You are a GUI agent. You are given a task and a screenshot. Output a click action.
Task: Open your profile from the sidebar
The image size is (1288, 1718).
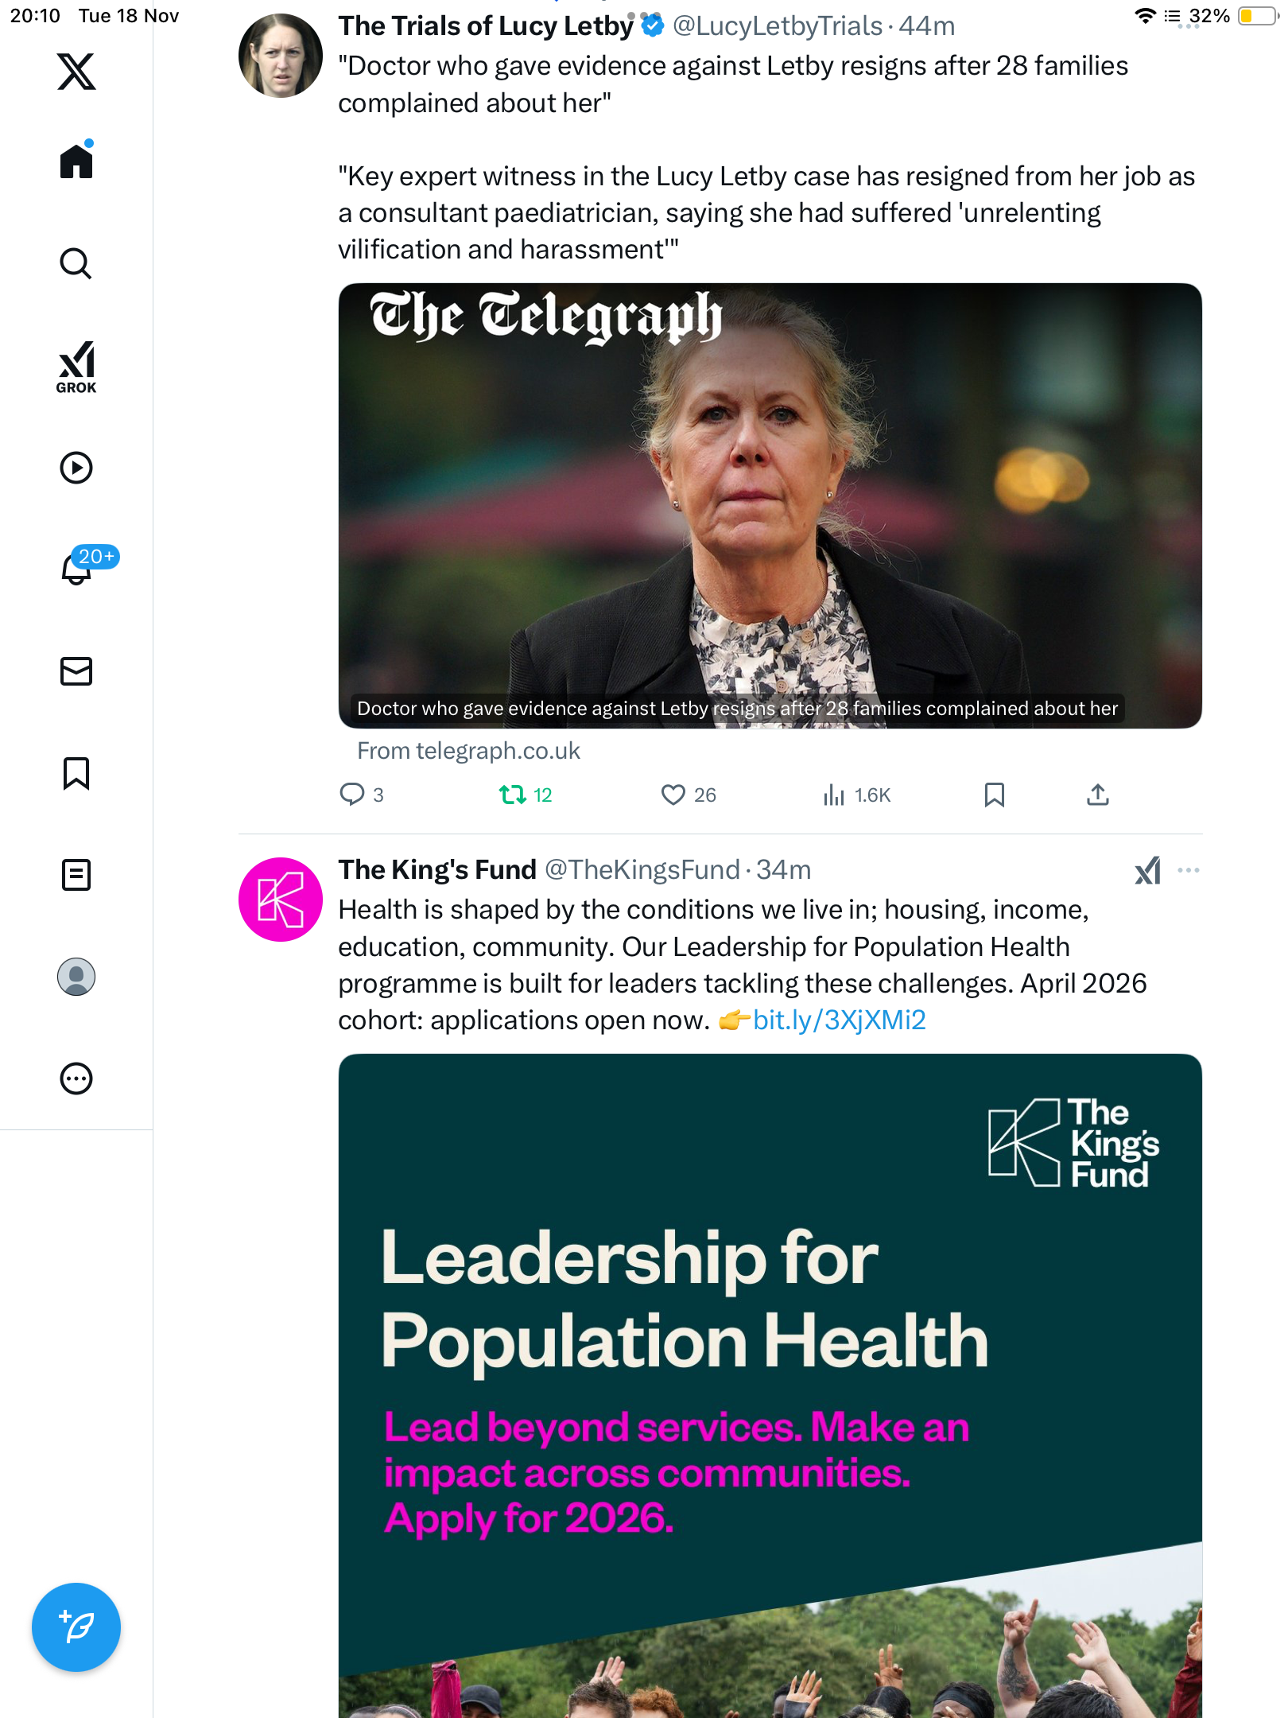[x=76, y=977]
